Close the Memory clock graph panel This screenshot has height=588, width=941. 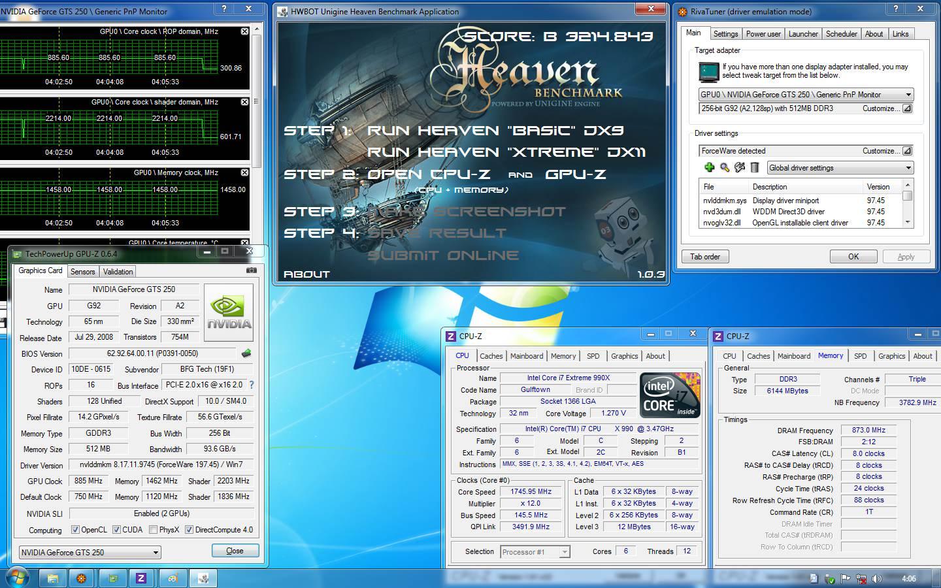pyautogui.click(x=244, y=172)
